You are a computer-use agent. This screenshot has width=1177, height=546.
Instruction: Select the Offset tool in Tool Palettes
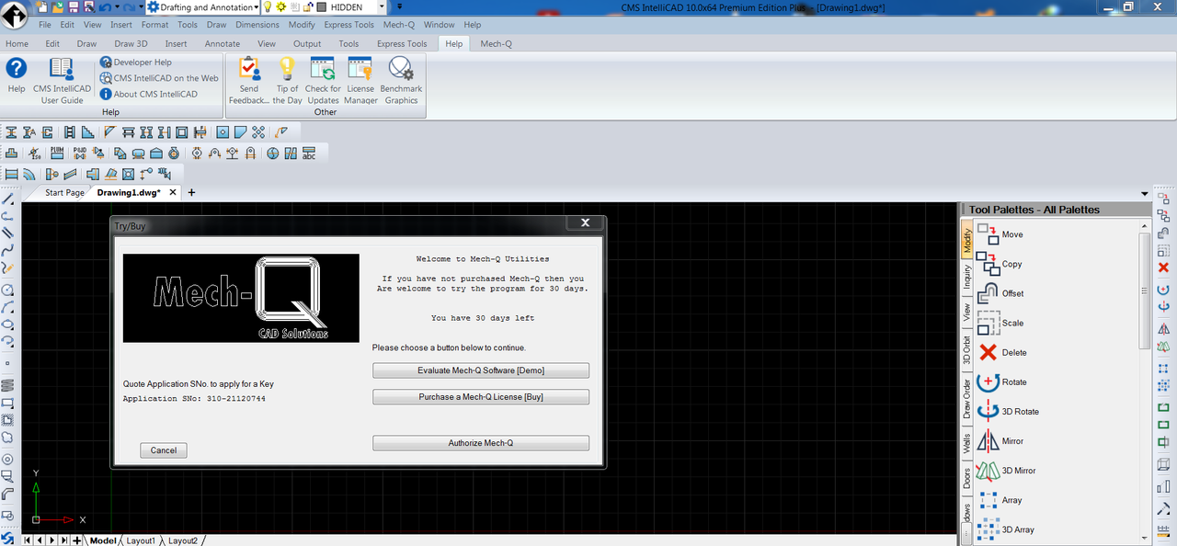pyautogui.click(x=1000, y=293)
